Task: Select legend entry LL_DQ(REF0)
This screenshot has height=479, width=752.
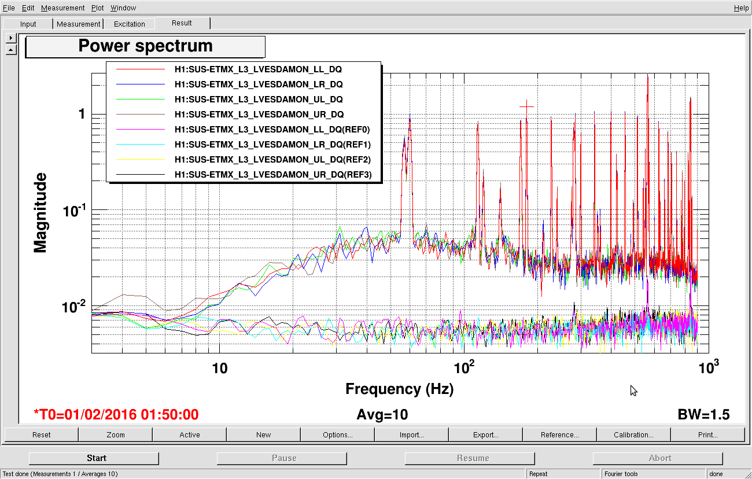Action: [x=272, y=130]
